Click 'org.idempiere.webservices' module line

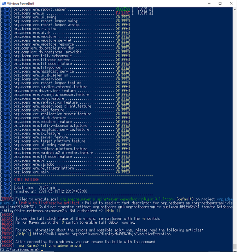click(x=71, y=79)
